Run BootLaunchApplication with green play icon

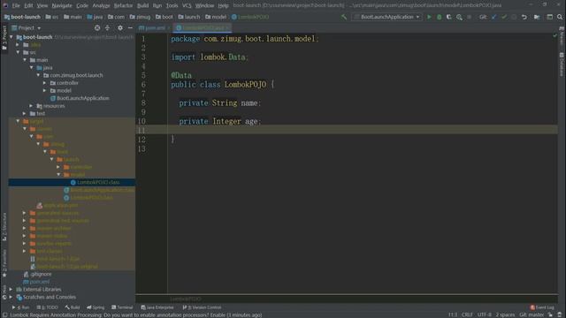pyautogui.click(x=429, y=17)
